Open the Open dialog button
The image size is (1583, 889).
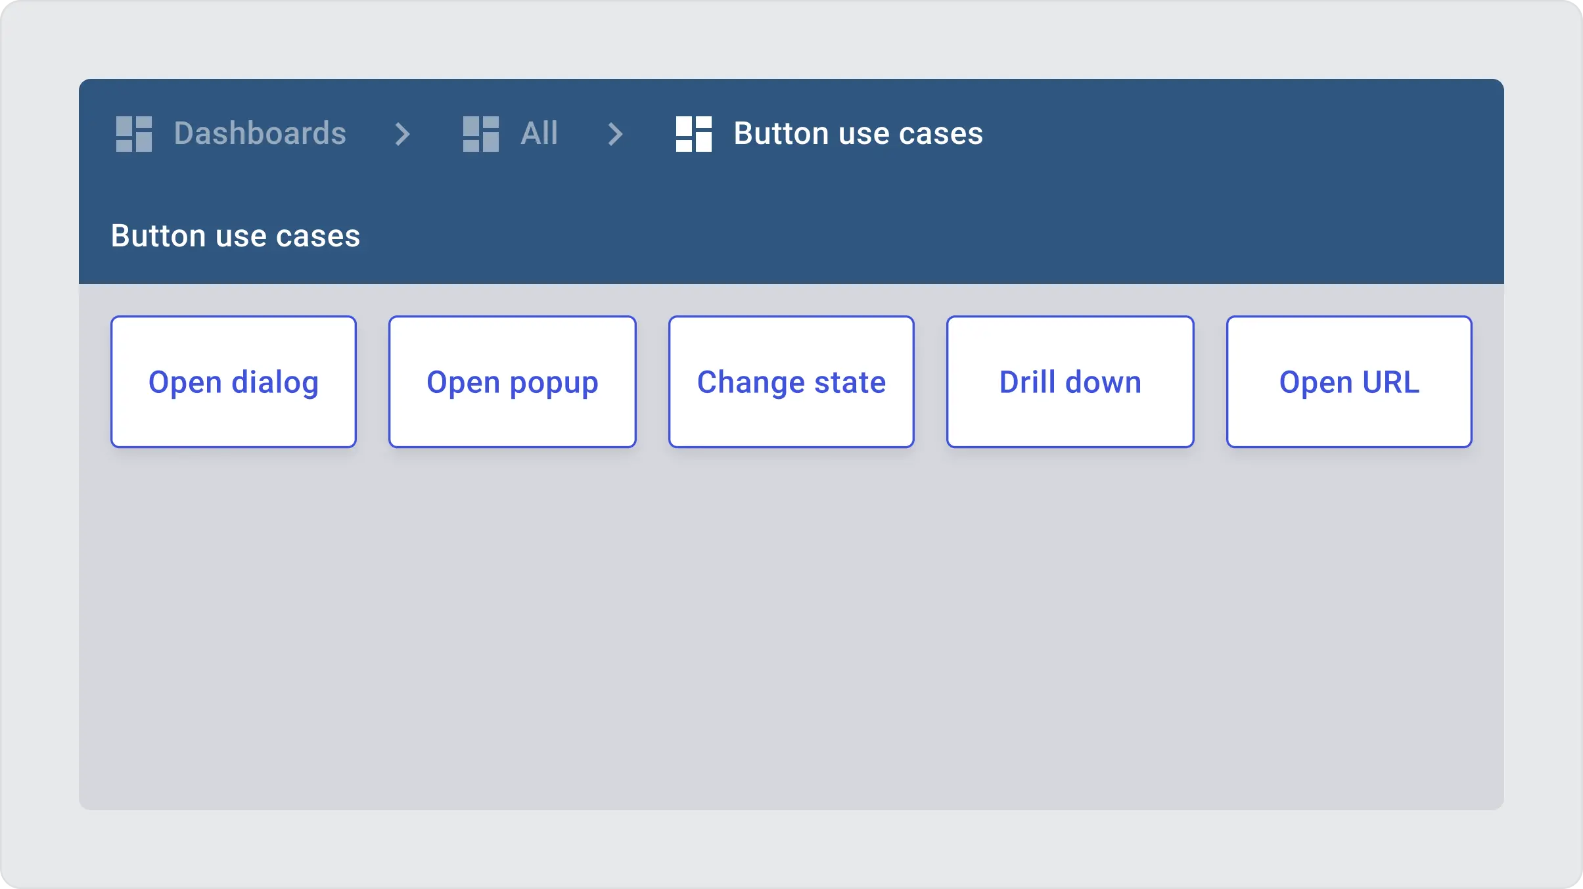pos(233,382)
